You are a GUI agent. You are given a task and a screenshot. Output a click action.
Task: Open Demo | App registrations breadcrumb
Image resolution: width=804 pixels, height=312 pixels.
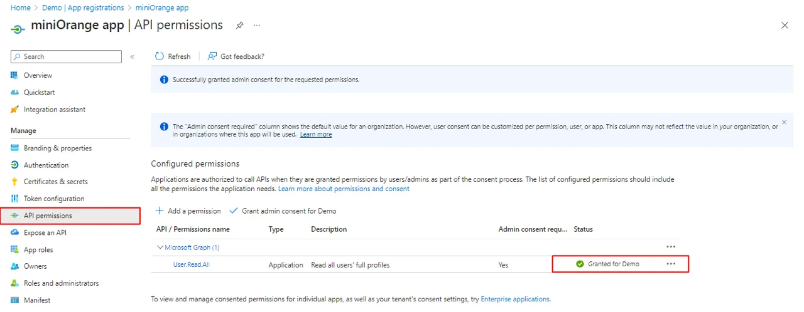(83, 8)
